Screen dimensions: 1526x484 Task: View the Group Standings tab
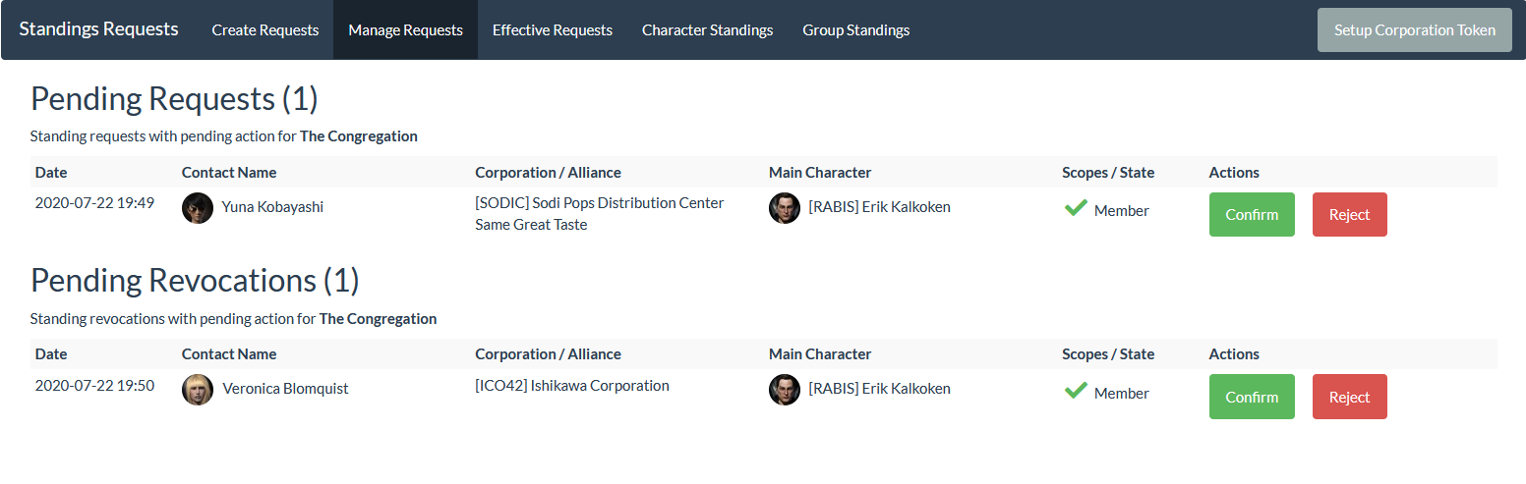tap(855, 30)
